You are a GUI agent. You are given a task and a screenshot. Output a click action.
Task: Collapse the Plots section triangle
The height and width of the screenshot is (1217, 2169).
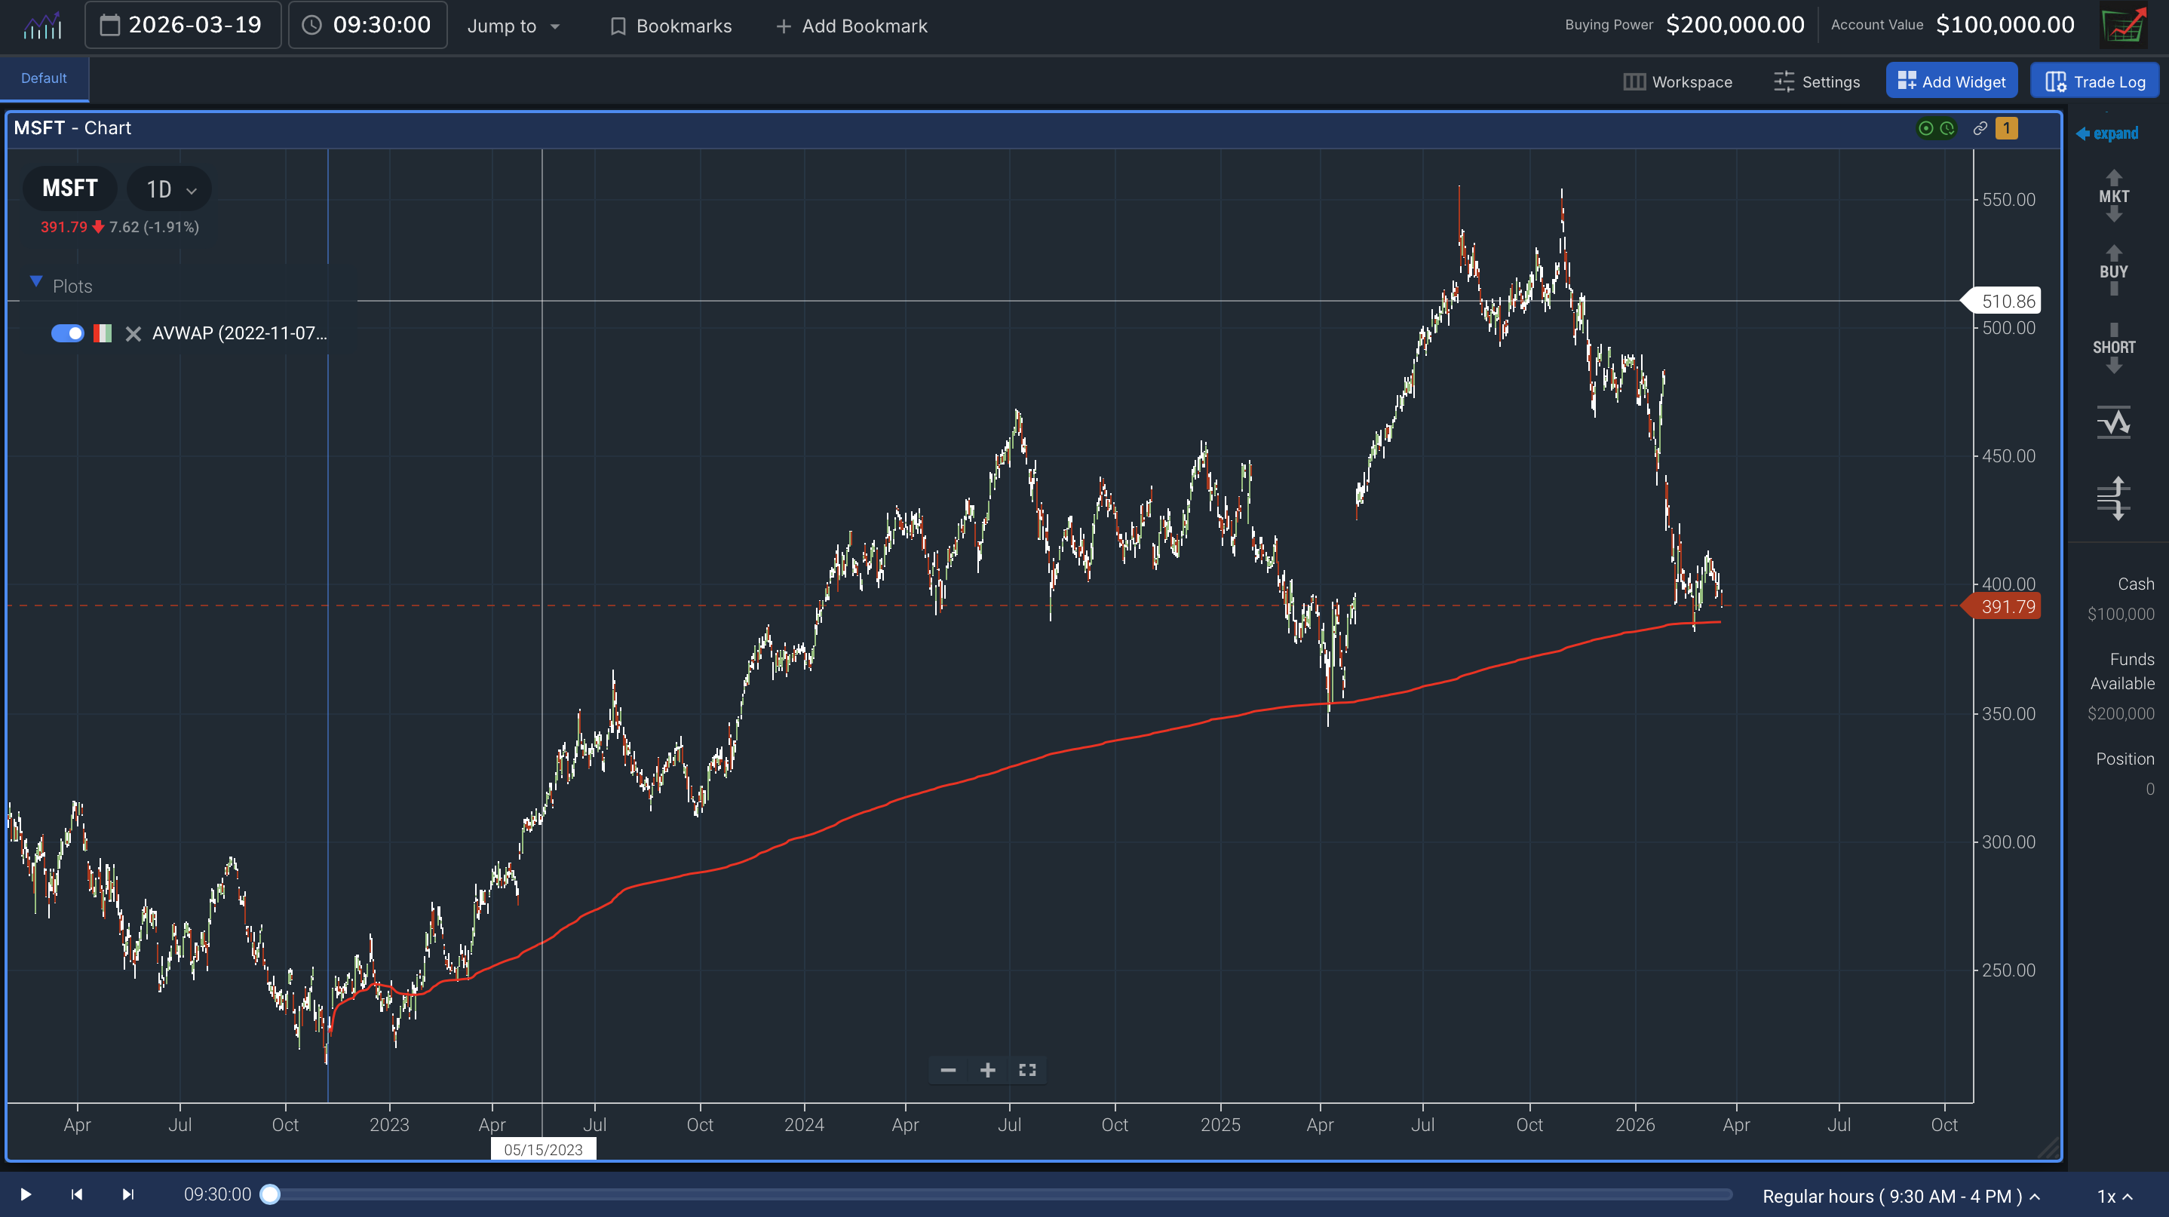35,282
